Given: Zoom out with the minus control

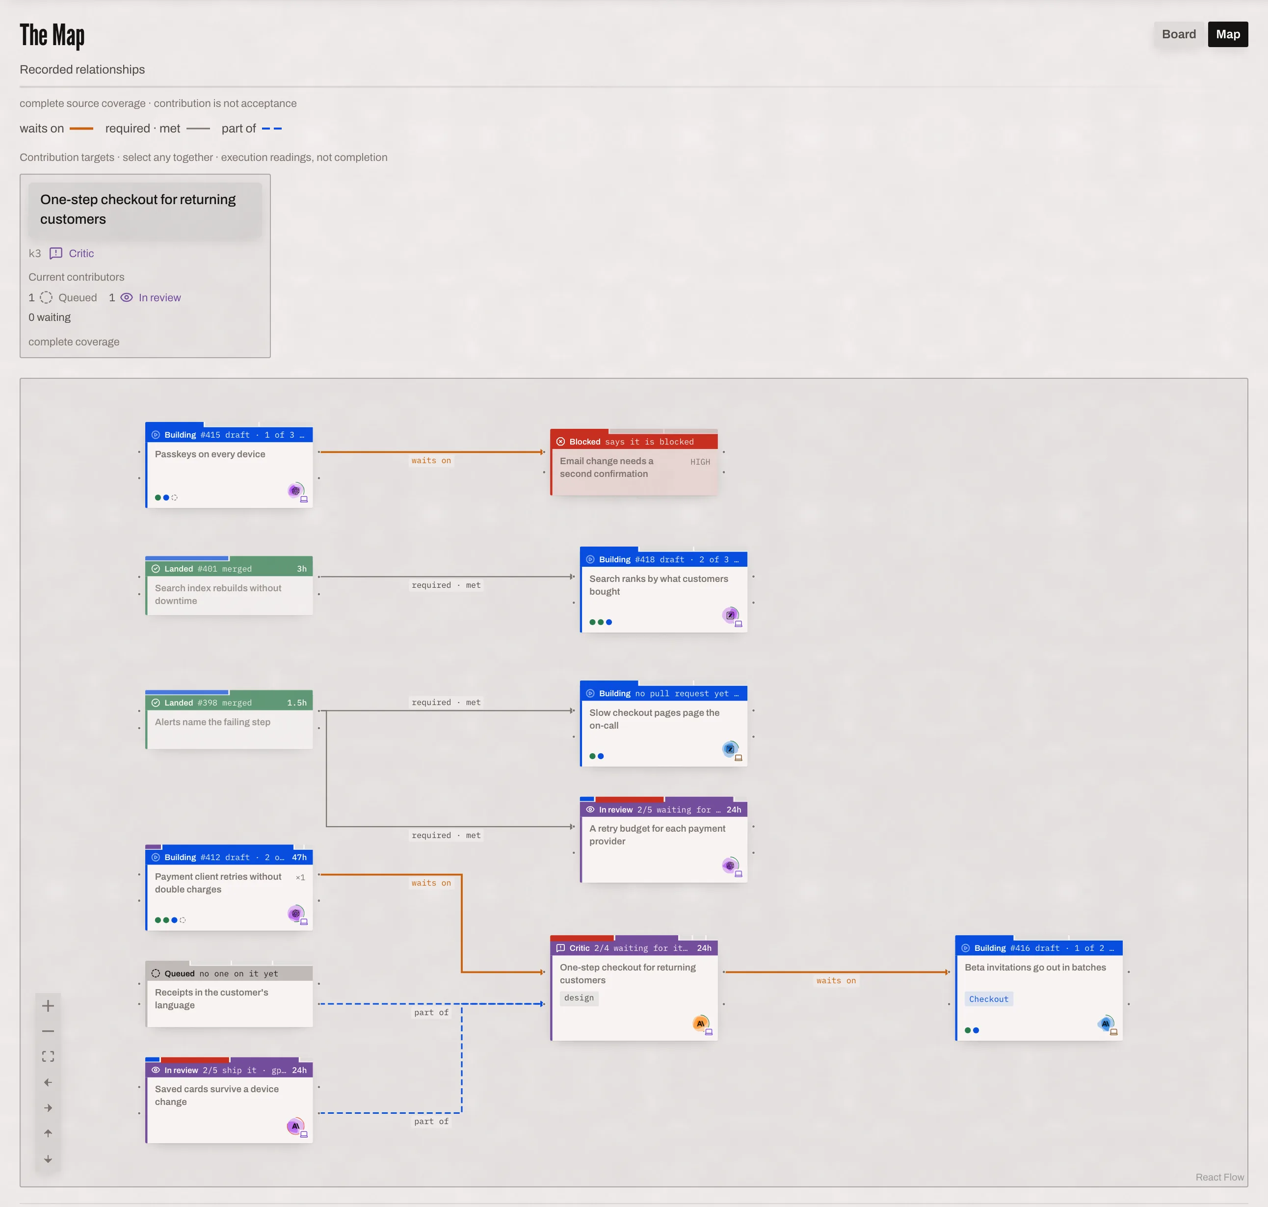Looking at the screenshot, I should coord(48,1031).
